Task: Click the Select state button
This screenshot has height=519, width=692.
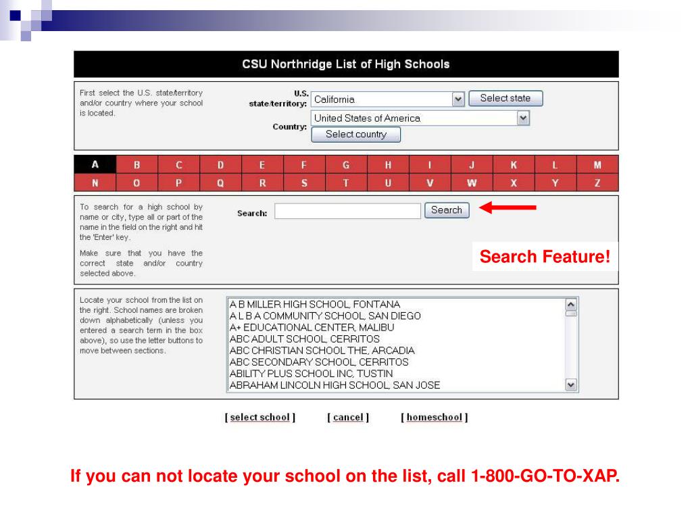Action: pos(505,98)
